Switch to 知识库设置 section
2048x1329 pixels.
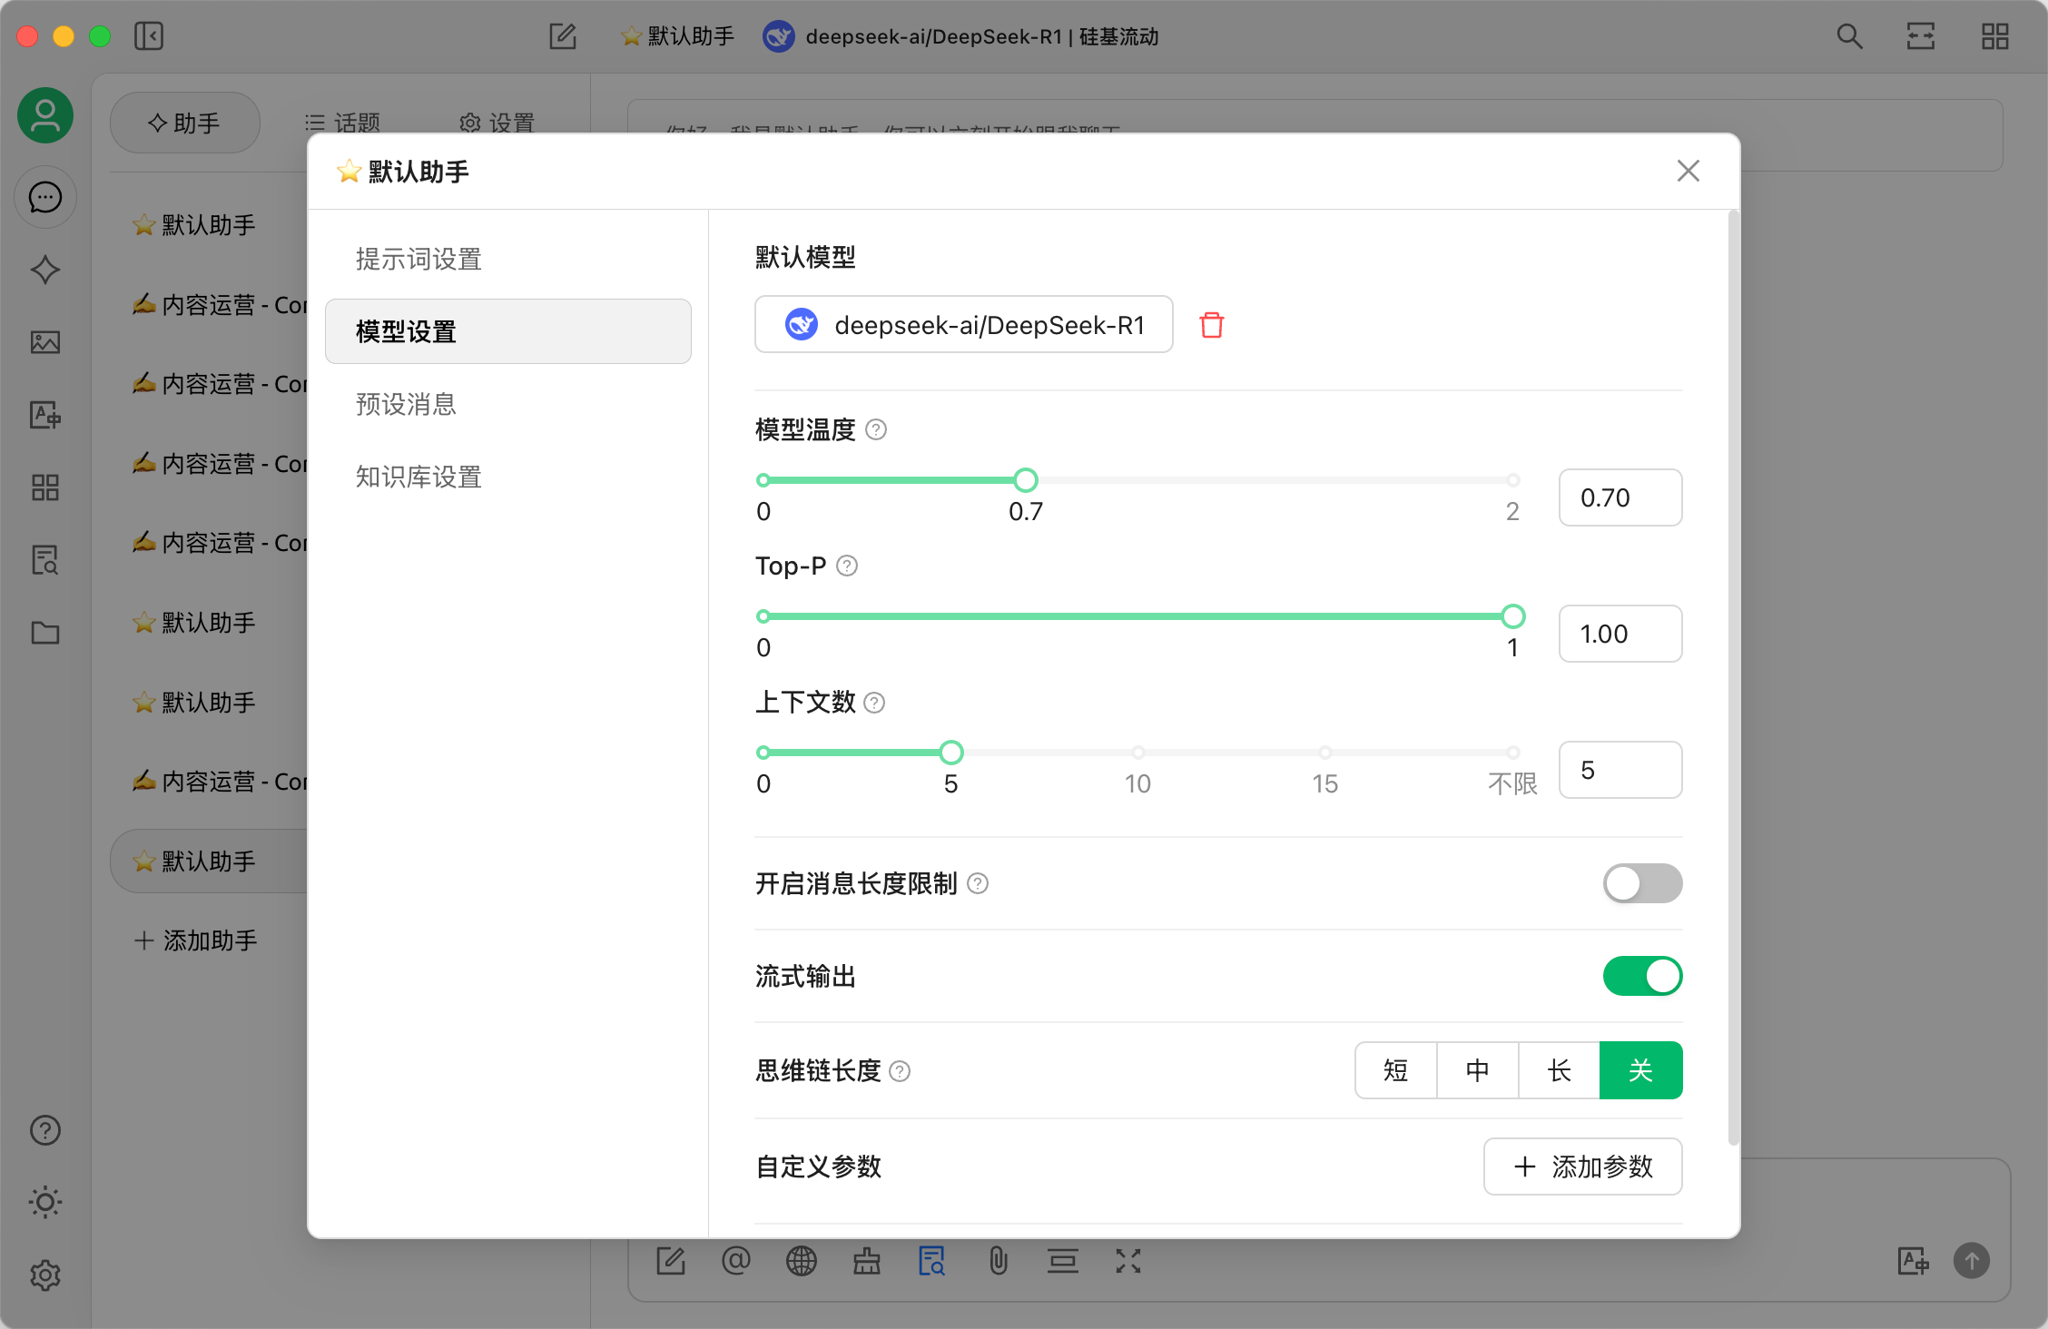pos(418,477)
